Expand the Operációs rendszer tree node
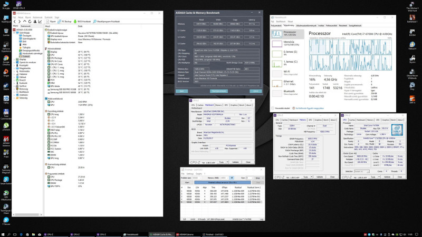 [x=14, y=62]
